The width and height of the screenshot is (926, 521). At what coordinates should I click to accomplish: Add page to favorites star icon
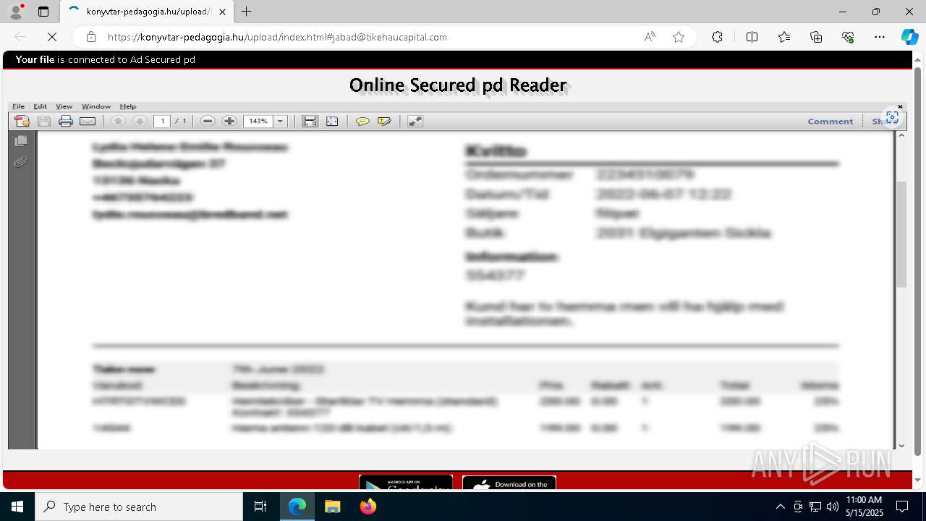click(x=679, y=37)
